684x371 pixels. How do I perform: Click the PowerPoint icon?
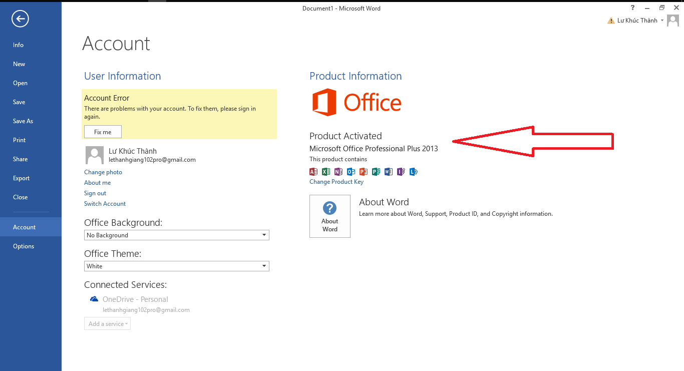[364, 172]
